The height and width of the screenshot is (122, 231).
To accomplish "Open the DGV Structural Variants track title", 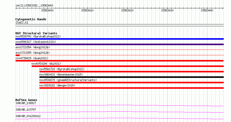I will (x=36, y=33).
